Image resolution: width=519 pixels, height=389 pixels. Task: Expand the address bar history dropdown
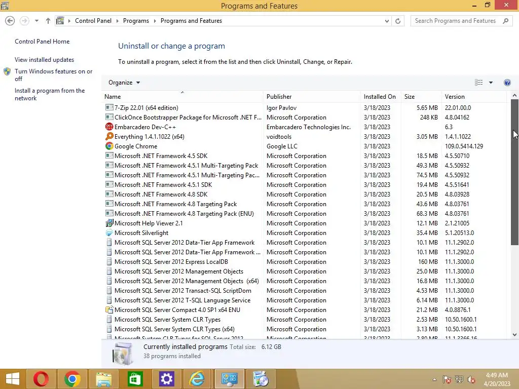(x=387, y=21)
